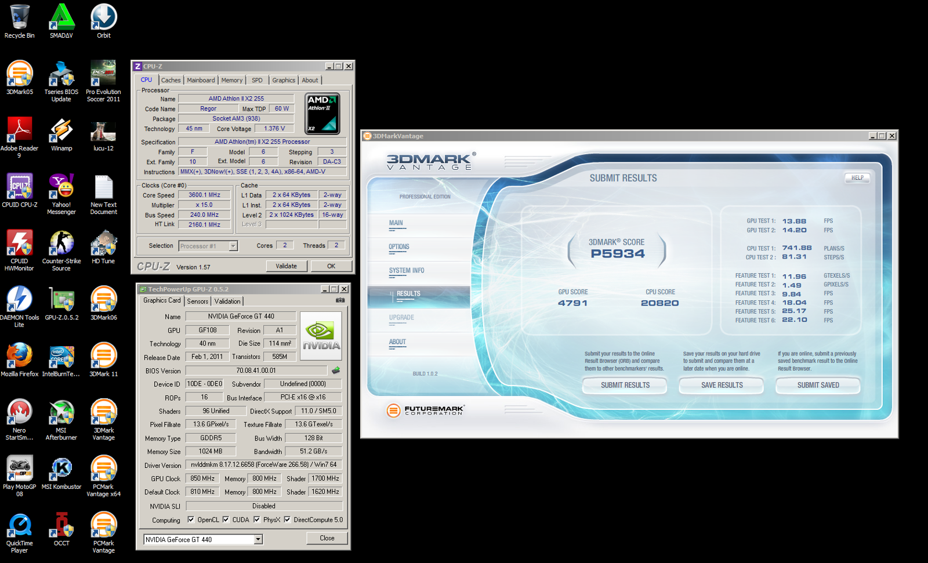Open the SPD tab in CPU-Z
This screenshot has height=563, width=928.
(257, 80)
